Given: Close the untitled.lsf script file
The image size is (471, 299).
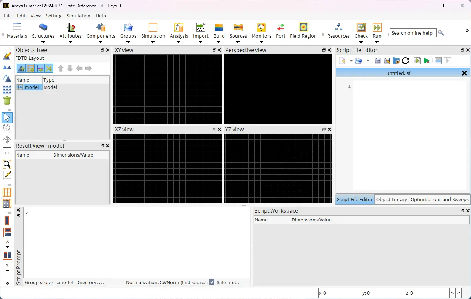Looking at the screenshot, I should pos(464,73).
